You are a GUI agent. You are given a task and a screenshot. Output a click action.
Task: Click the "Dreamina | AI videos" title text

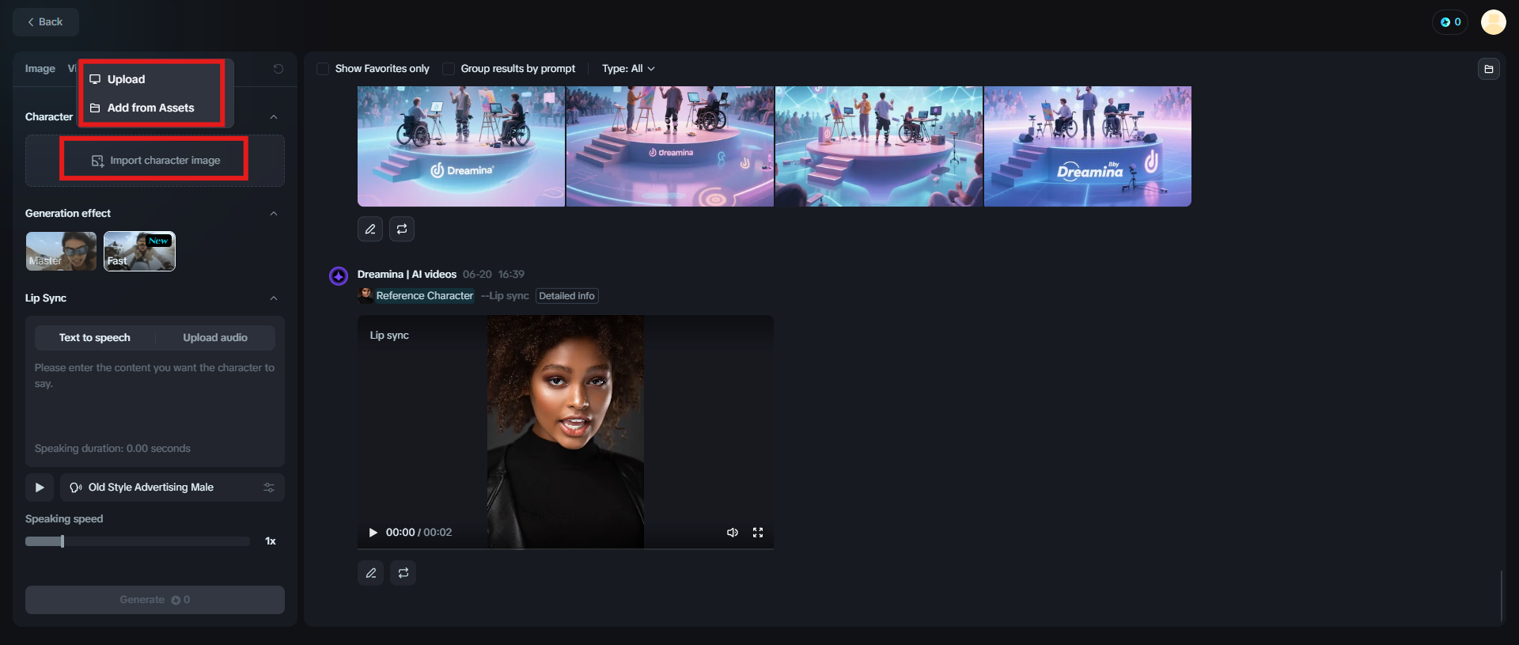pyautogui.click(x=407, y=275)
